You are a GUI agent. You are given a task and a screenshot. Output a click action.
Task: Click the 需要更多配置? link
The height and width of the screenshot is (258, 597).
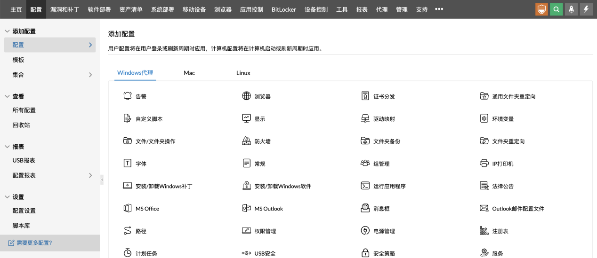pyautogui.click(x=34, y=243)
